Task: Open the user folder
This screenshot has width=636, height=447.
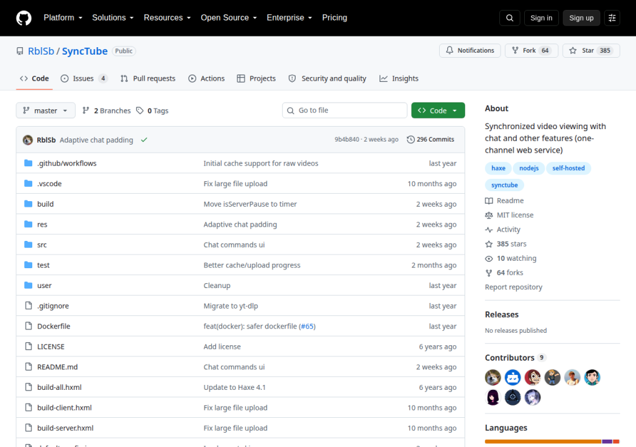Action: point(44,286)
